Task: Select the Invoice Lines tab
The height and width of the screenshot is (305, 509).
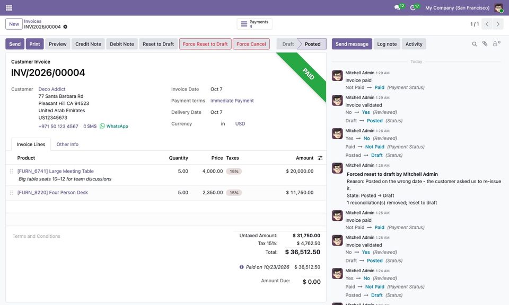Action: pyautogui.click(x=31, y=144)
